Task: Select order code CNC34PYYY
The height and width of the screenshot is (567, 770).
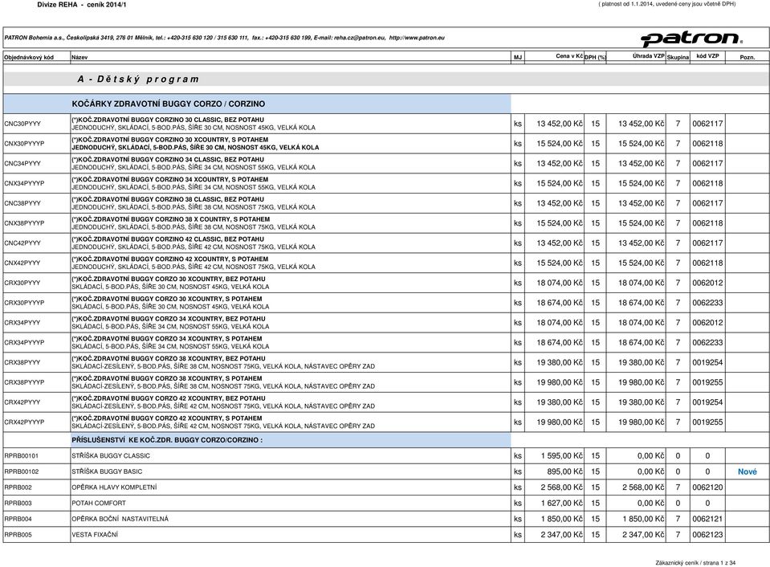Action: coord(22,164)
